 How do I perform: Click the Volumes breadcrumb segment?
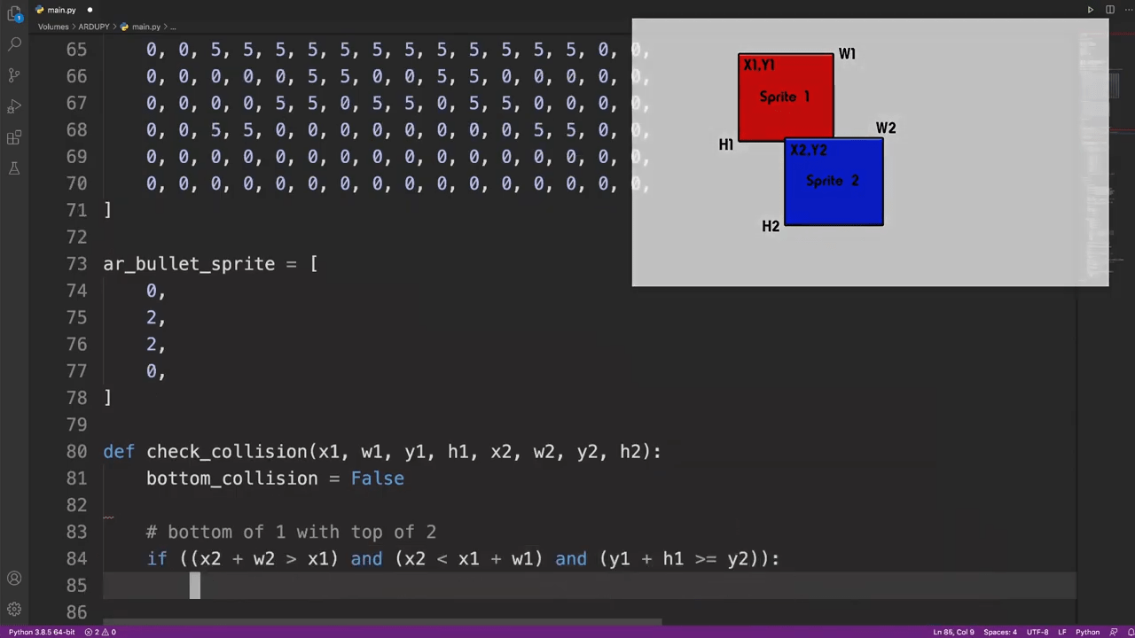[x=53, y=27]
